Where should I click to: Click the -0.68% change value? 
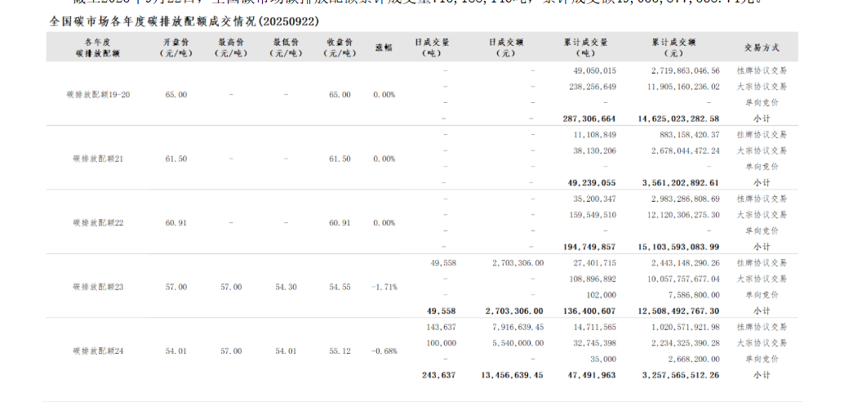pos(384,351)
